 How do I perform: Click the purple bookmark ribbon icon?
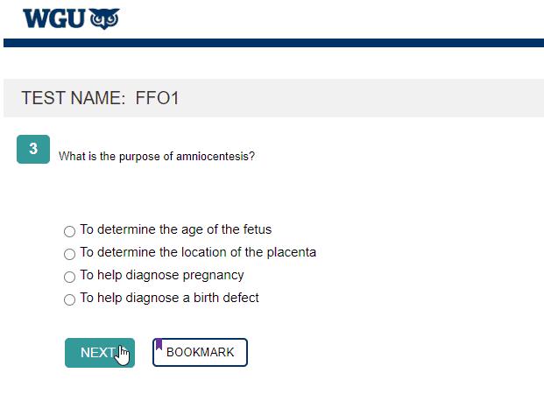159,345
